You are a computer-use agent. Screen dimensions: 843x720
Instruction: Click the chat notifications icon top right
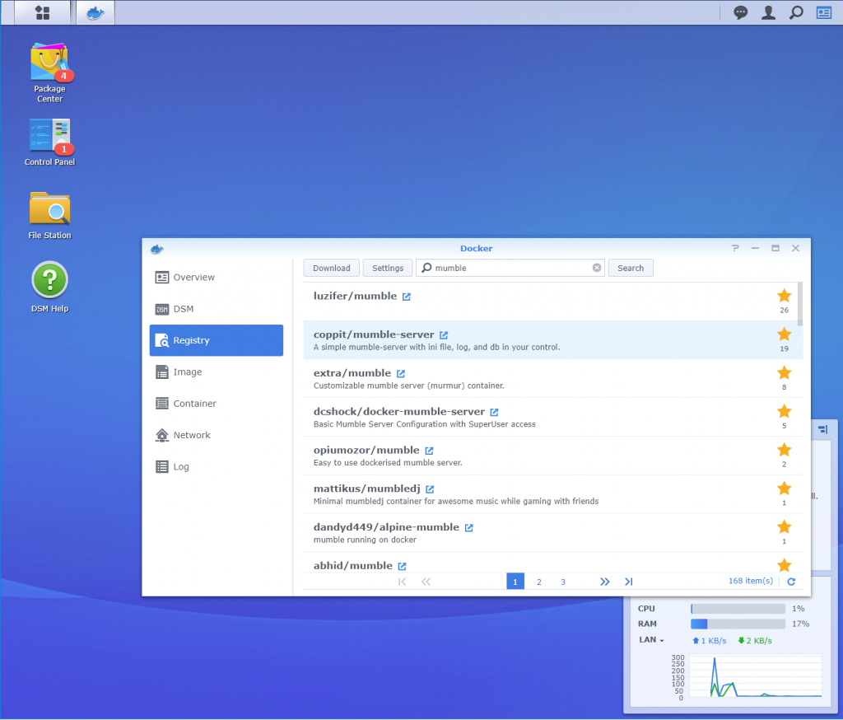[x=740, y=12]
